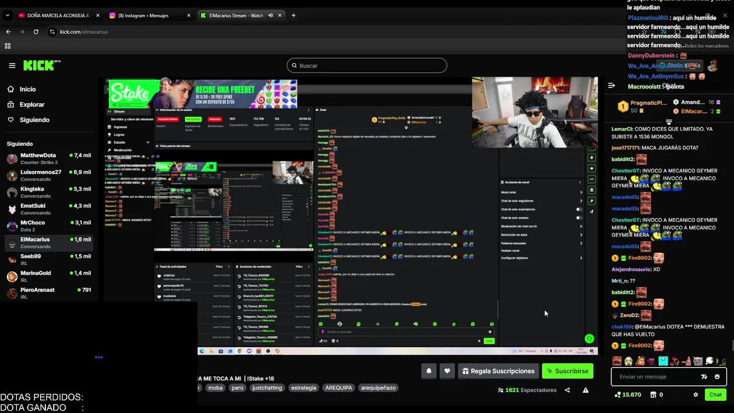
Task: Collapse the chat with the arrow icon
Action: coord(611,85)
